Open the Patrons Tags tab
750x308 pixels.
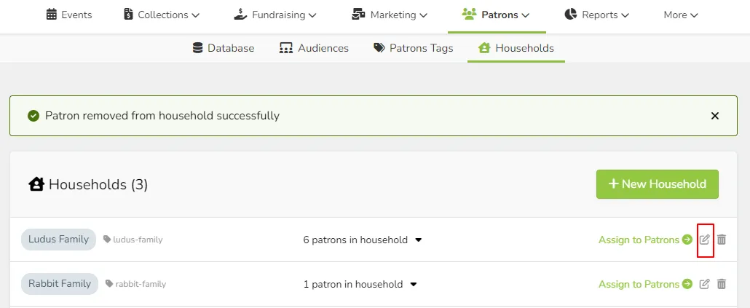pyautogui.click(x=414, y=48)
